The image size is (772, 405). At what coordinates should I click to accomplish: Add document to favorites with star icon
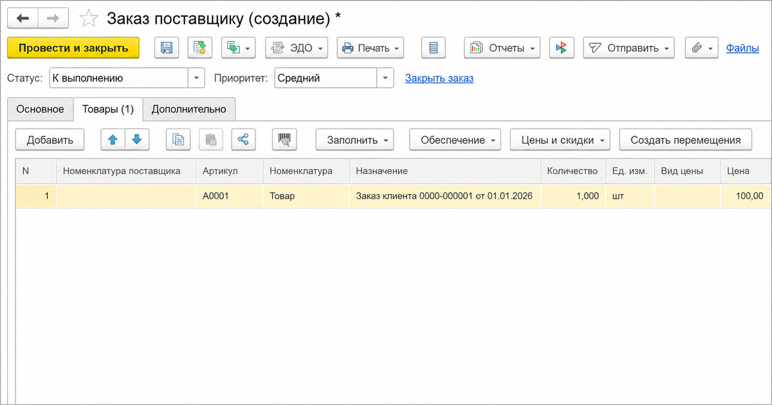(x=89, y=19)
